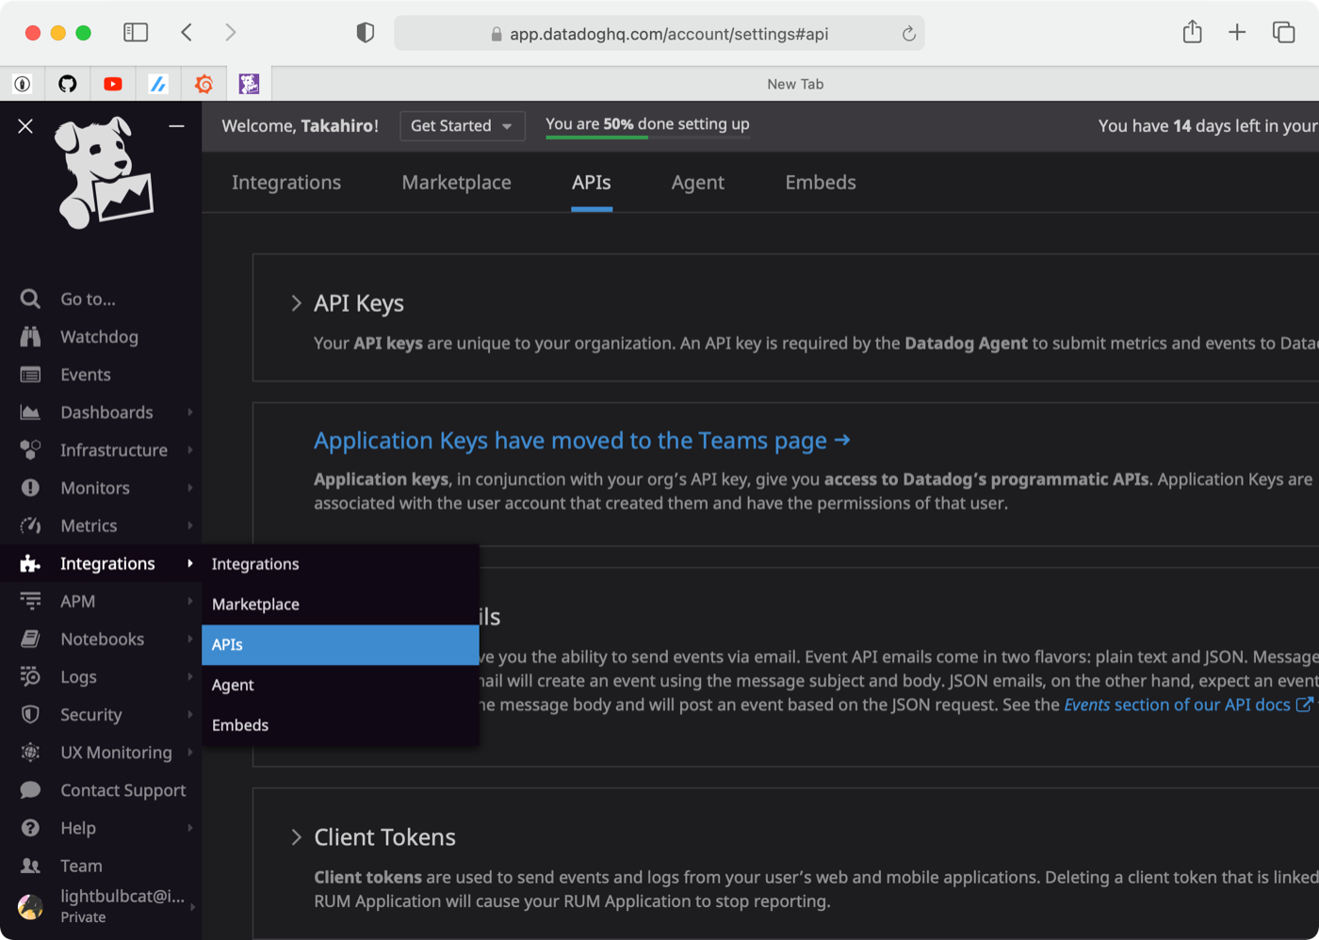Viewport: 1319px width, 940px height.
Task: Click the Contact Support chat bubble icon
Action: pyautogui.click(x=30, y=789)
